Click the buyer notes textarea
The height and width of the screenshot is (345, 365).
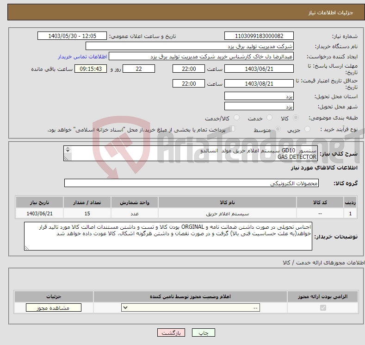pyautogui.click(x=168, y=236)
